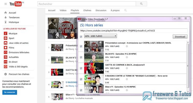
Task: Uncheck the 5 RAISONS CONTRE video checkbox
Action: click(x=81, y=79)
